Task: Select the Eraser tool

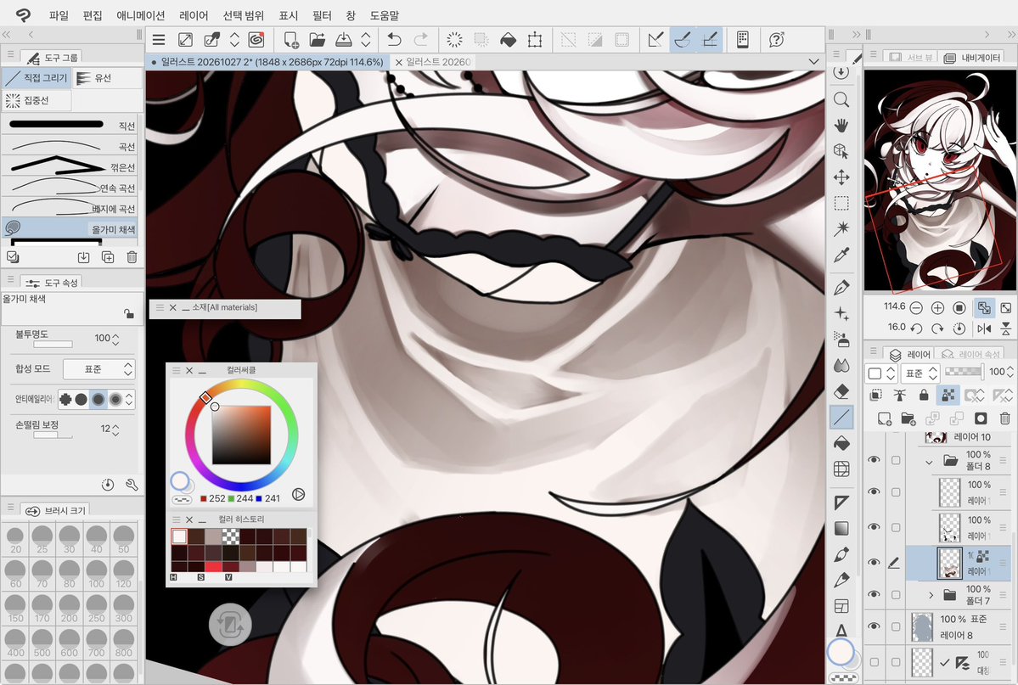Action: [841, 391]
